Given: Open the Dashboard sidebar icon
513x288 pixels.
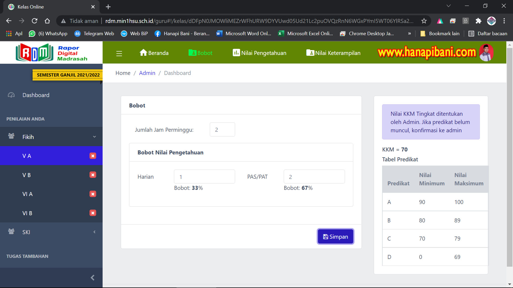Looking at the screenshot, I should coord(11,95).
